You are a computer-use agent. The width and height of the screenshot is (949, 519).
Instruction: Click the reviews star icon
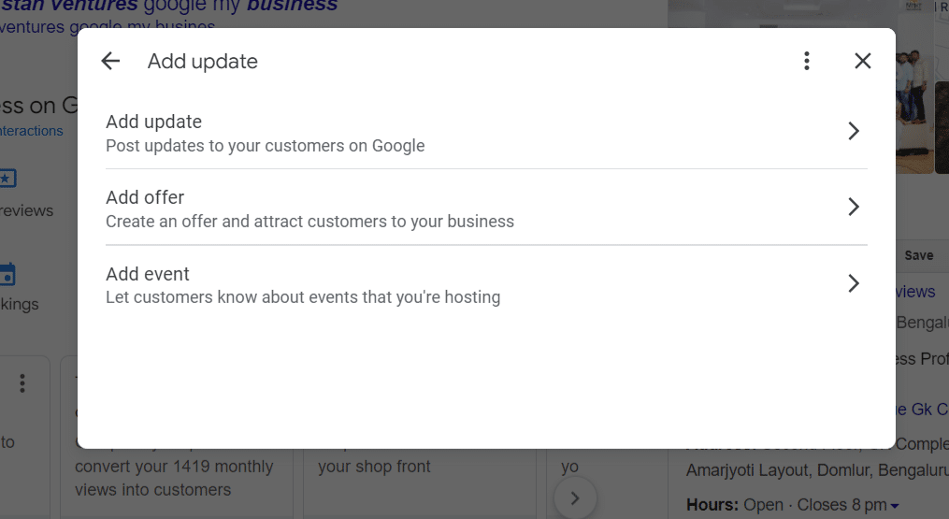pos(7,178)
